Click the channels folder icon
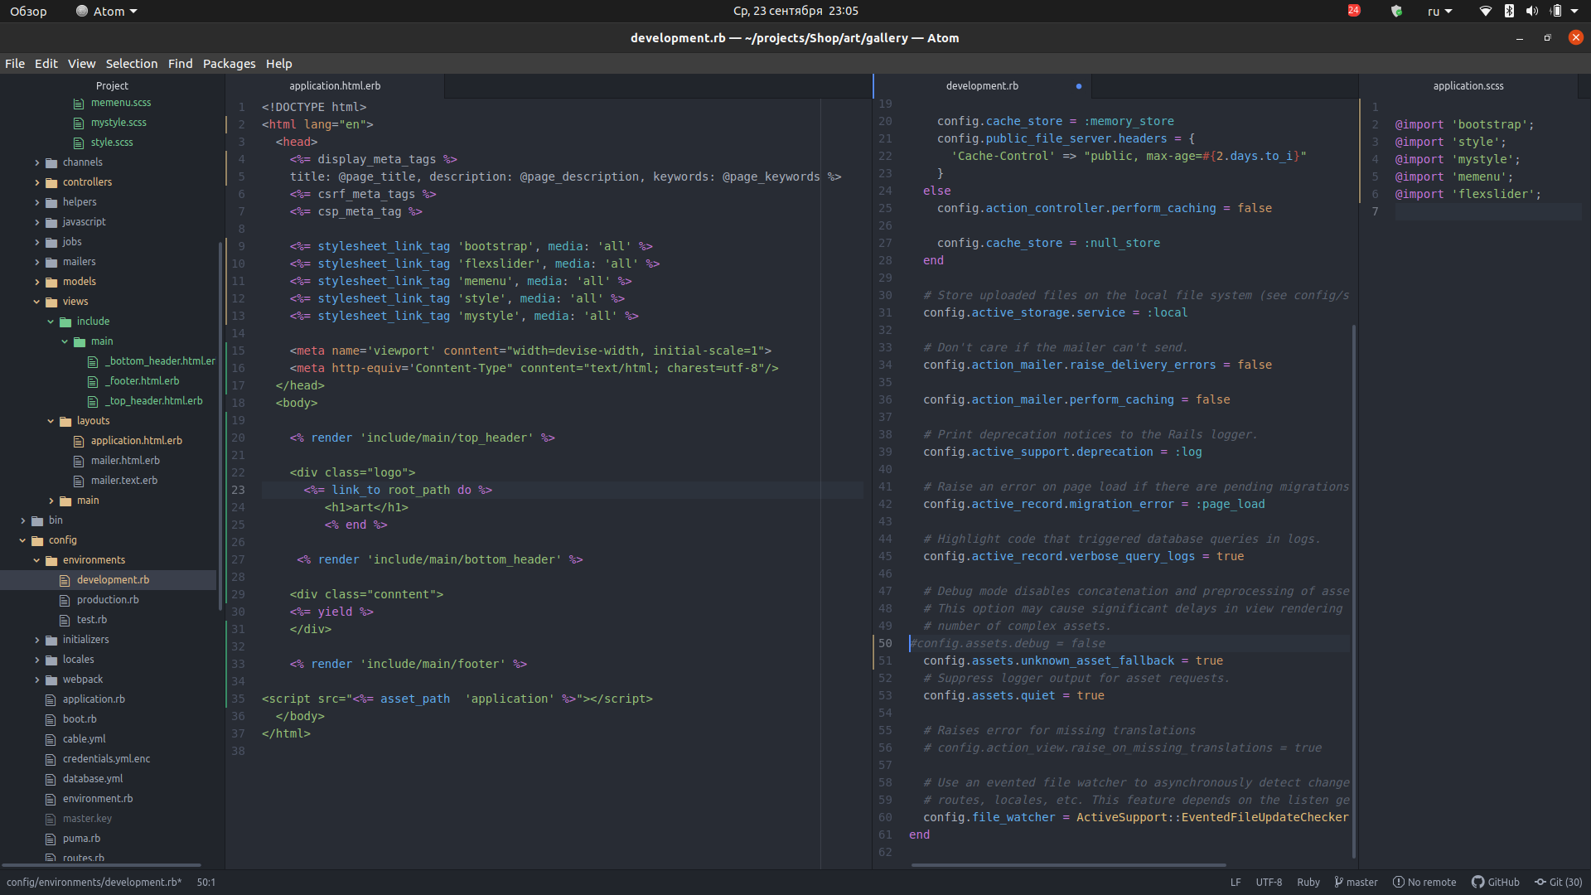 pos(51,162)
